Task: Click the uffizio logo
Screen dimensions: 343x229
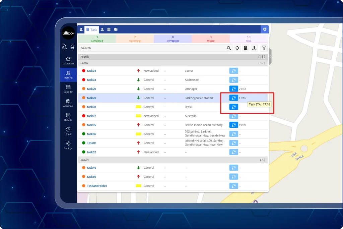Action: [x=68, y=33]
